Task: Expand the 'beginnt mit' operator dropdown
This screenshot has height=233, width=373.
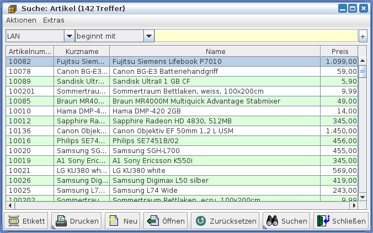Action: (148, 36)
